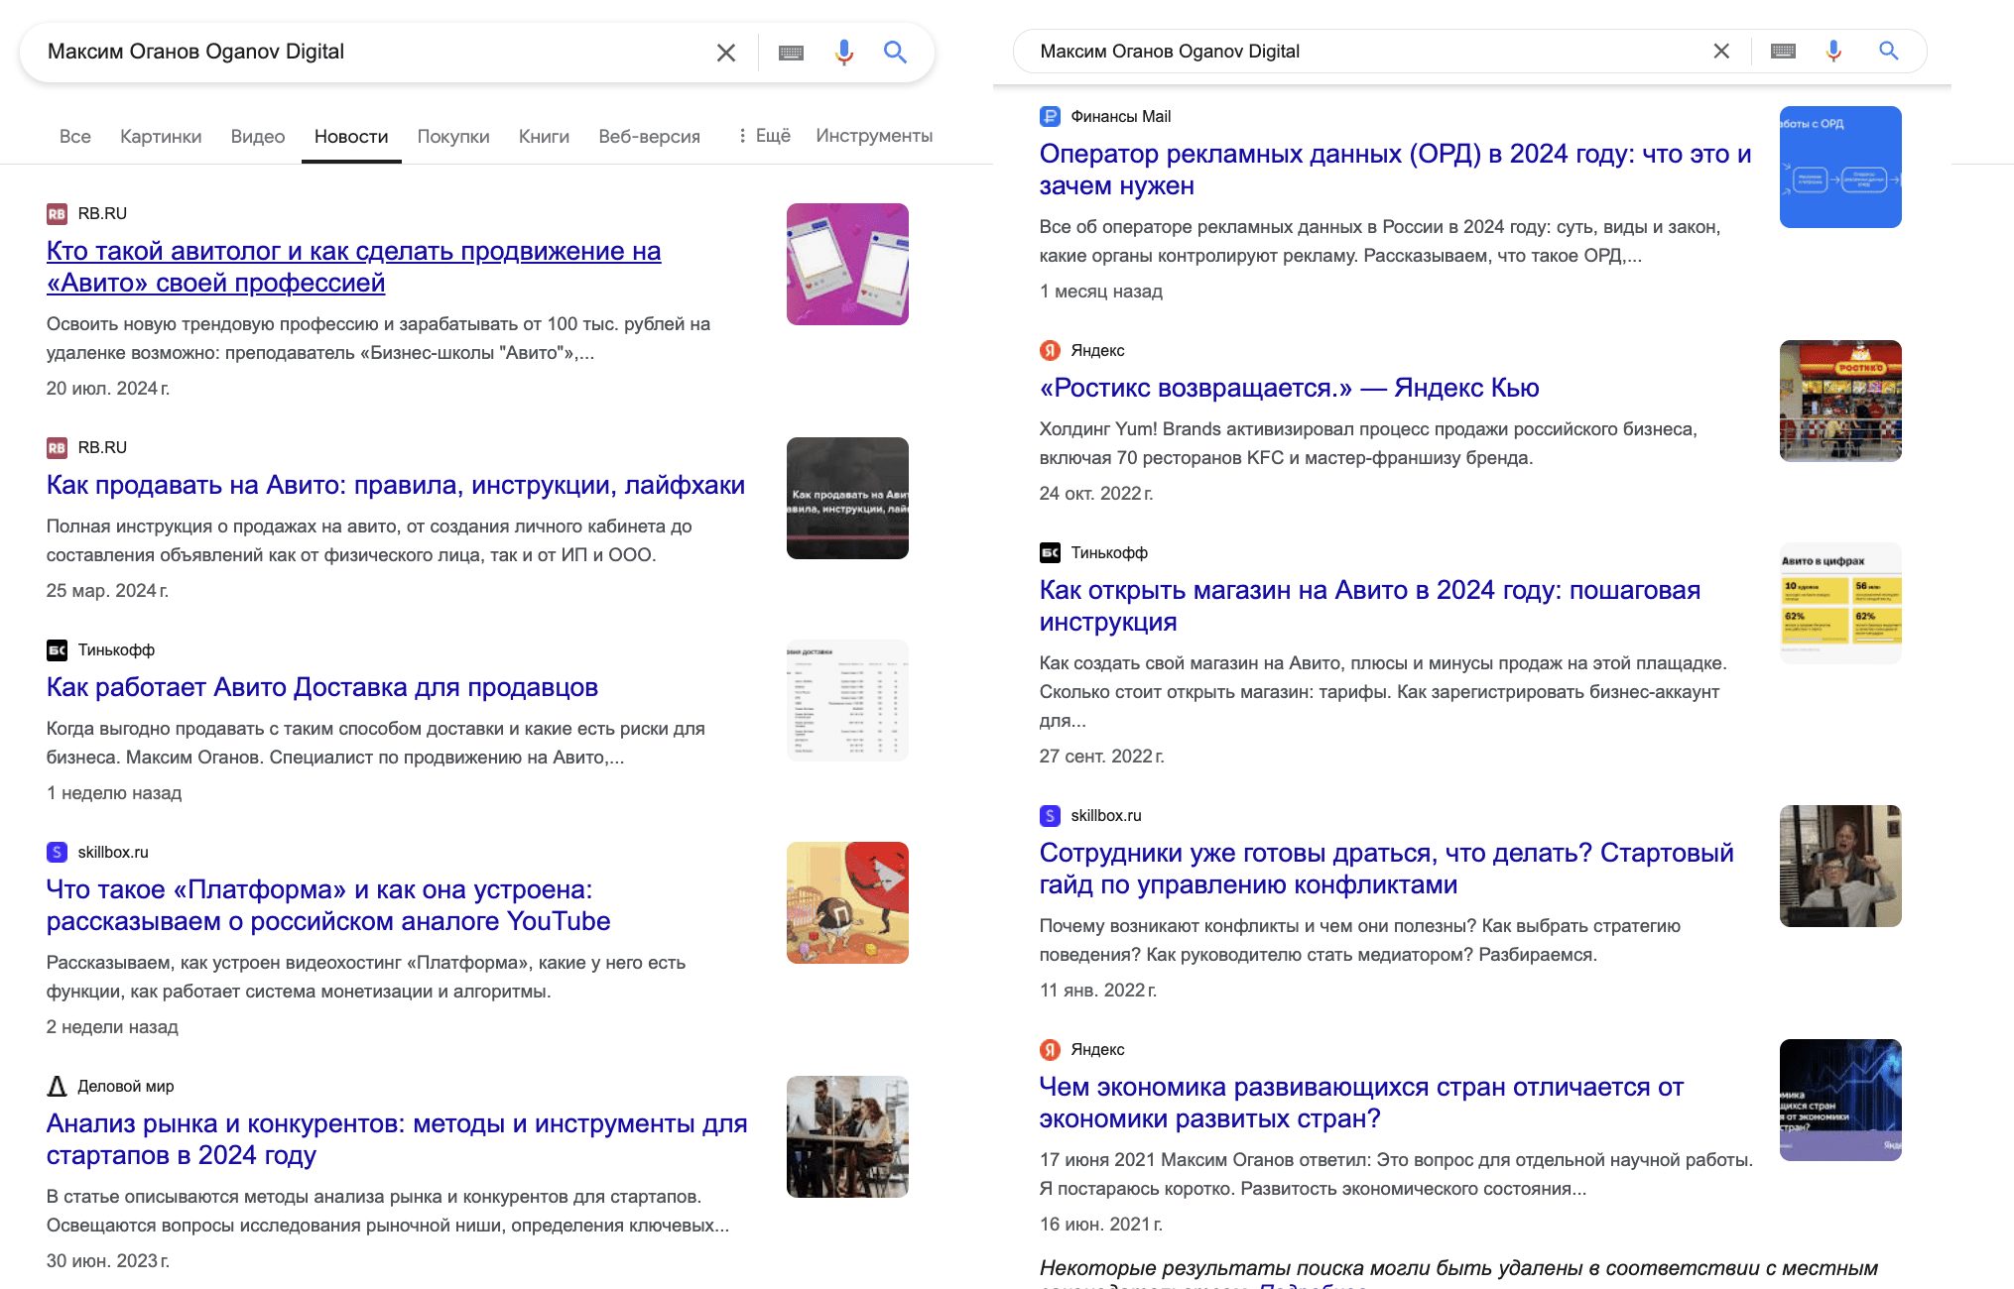Click the left blue magnifier search icon
This screenshot has width=2014, height=1289.
coord(895,53)
